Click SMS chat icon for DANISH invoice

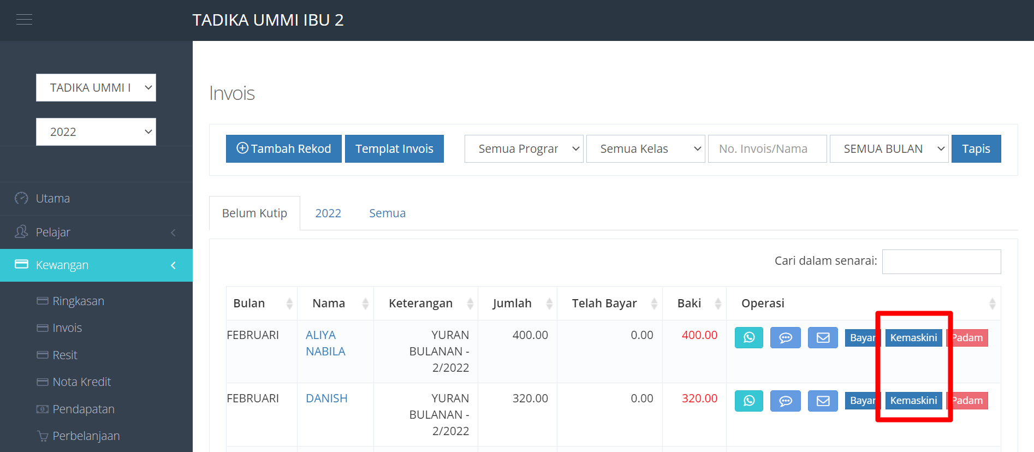click(785, 401)
